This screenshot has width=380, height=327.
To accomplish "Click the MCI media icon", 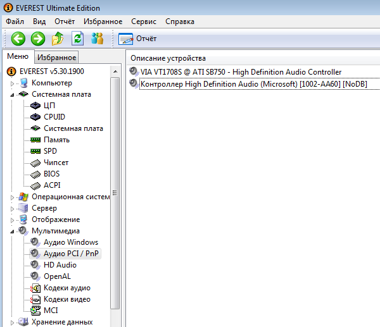I will [x=35, y=311].
